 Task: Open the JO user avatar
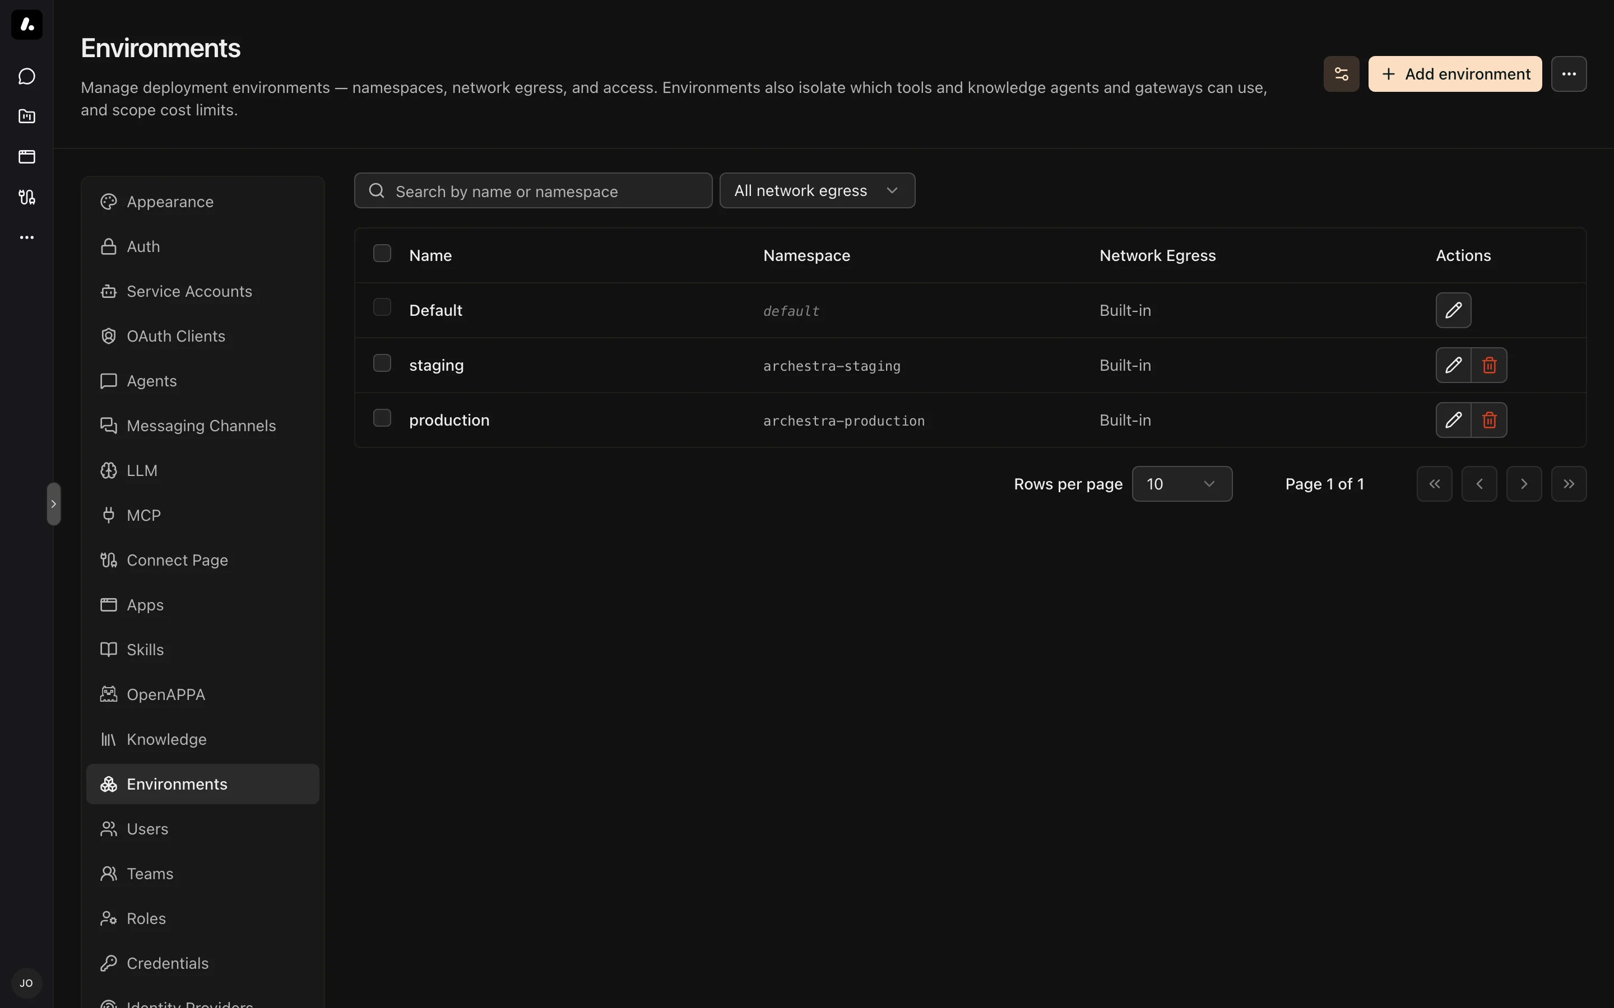coord(27,983)
